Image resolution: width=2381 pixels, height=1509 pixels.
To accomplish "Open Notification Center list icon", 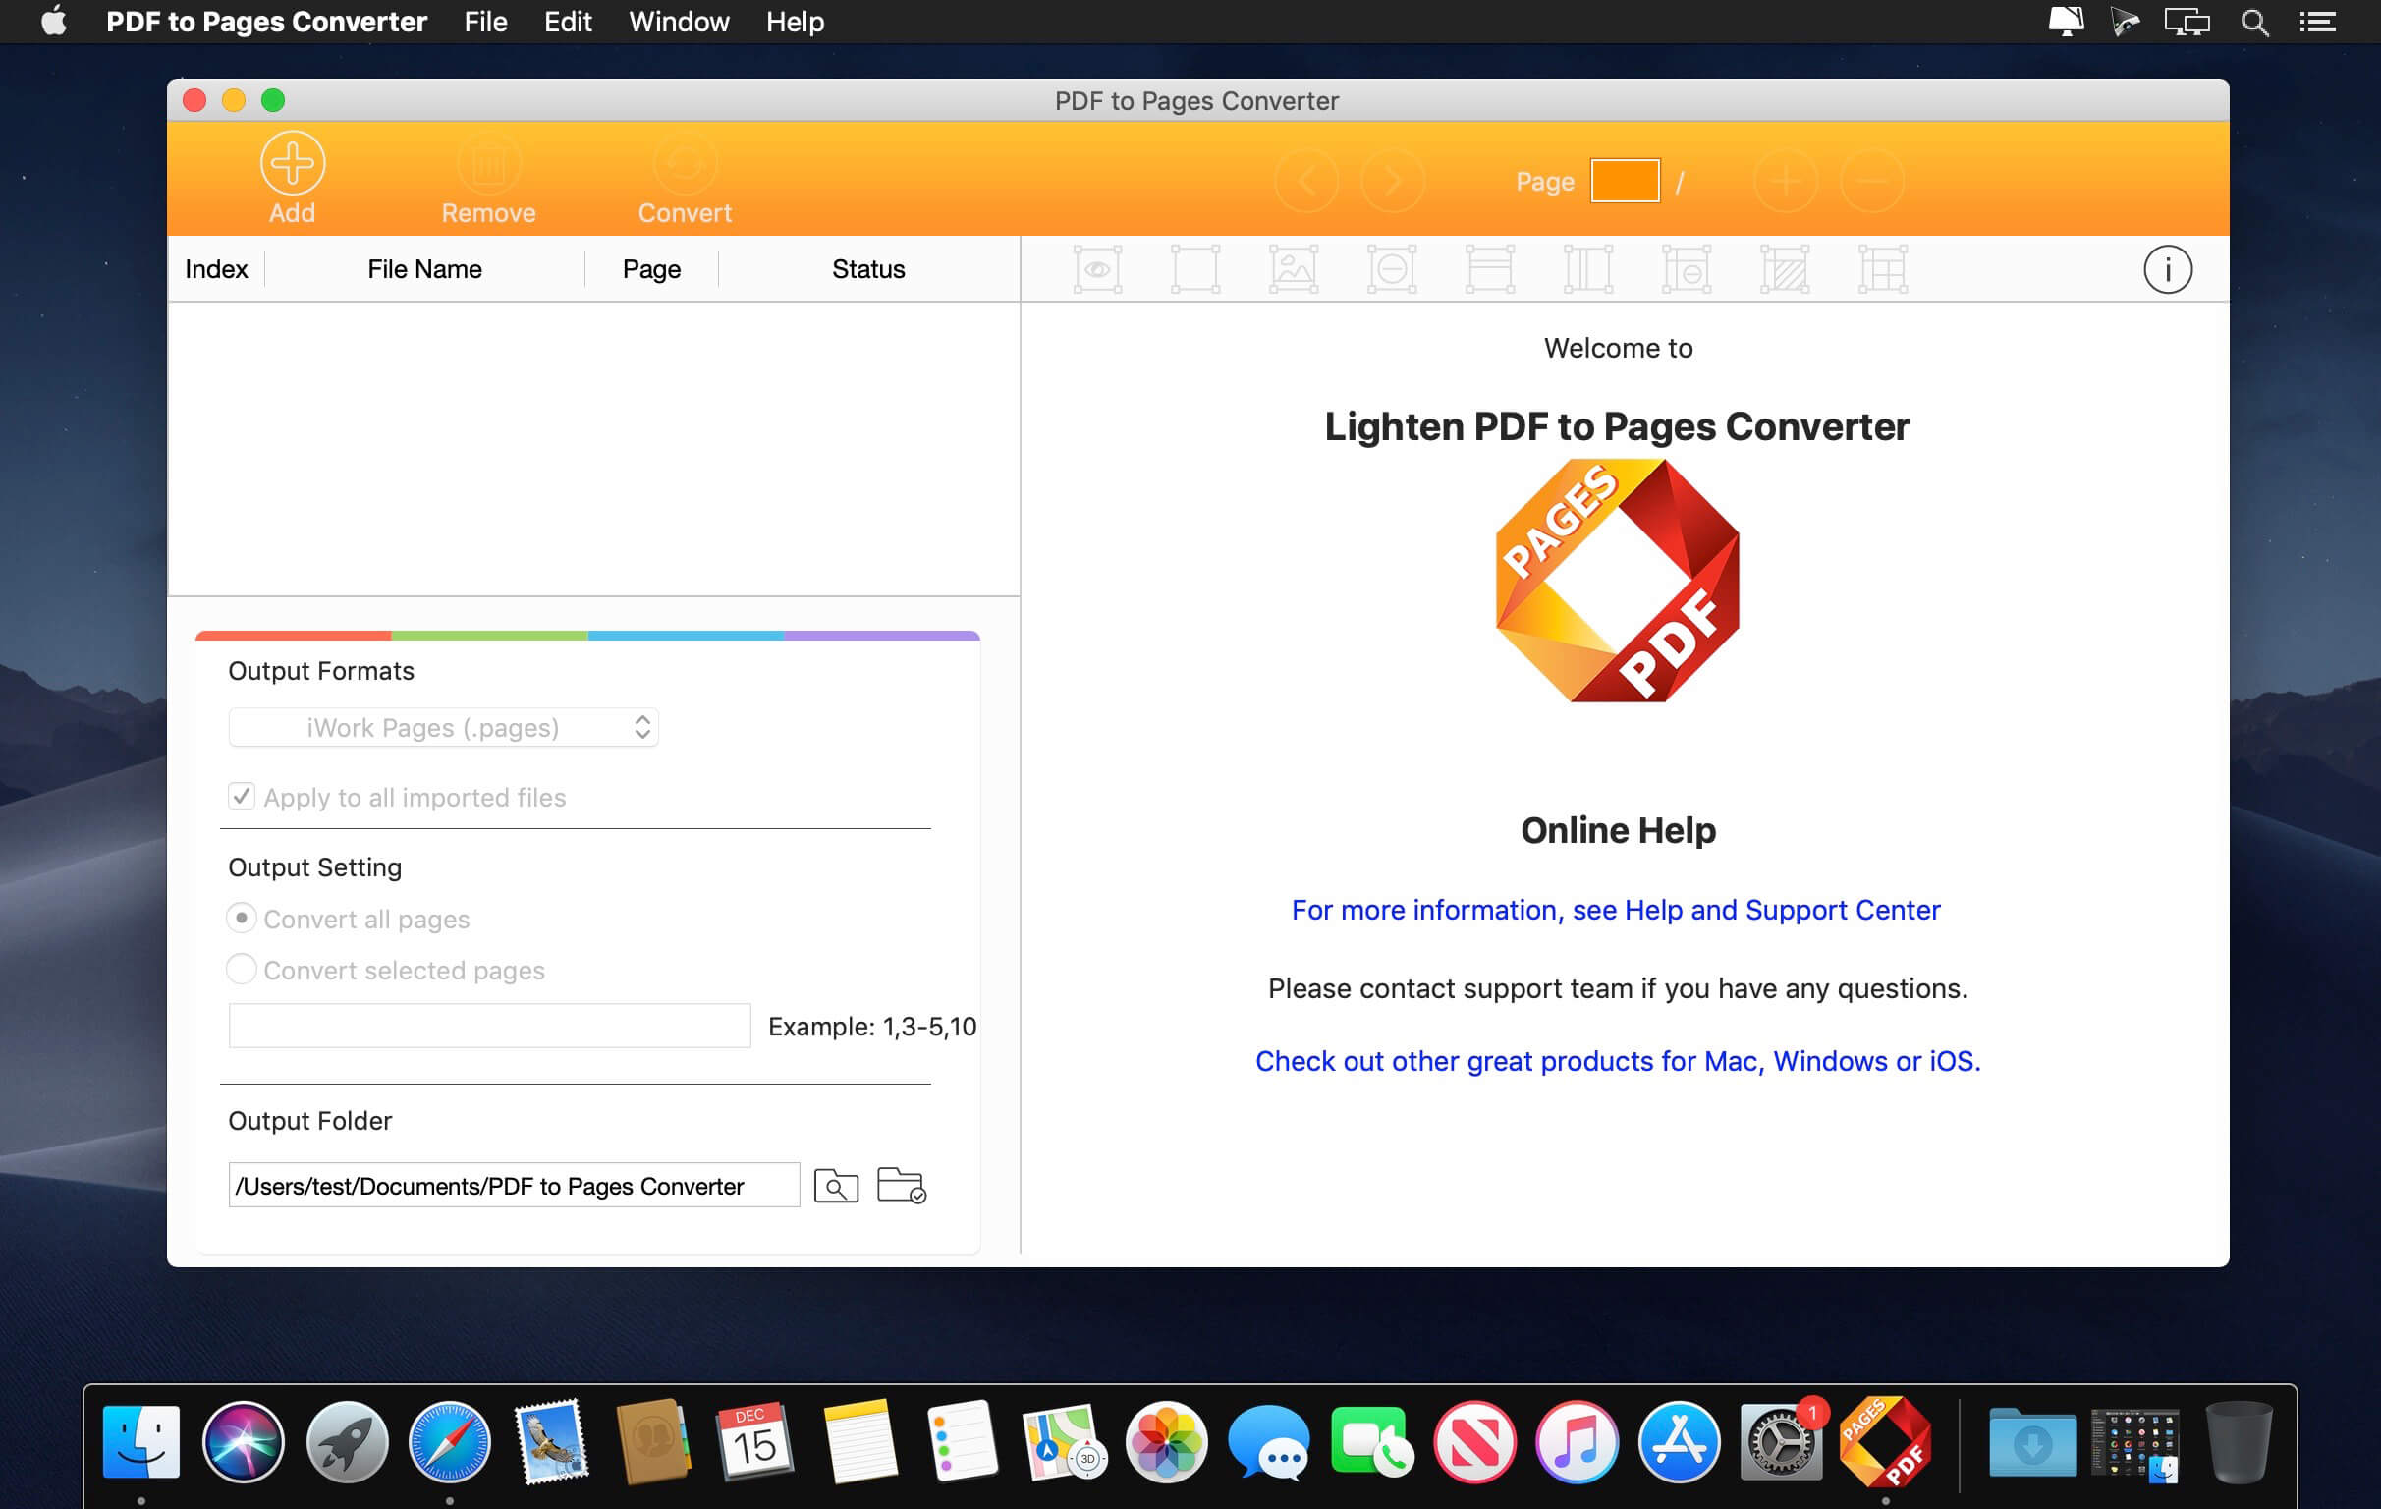I will [x=2317, y=22].
